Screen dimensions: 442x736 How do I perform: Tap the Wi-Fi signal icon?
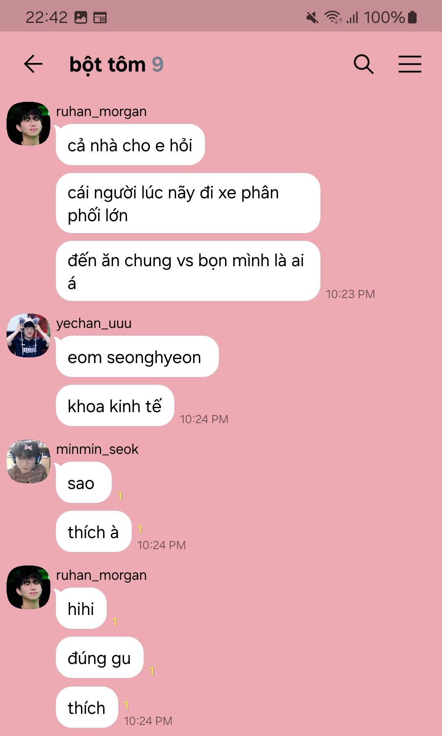tap(333, 18)
